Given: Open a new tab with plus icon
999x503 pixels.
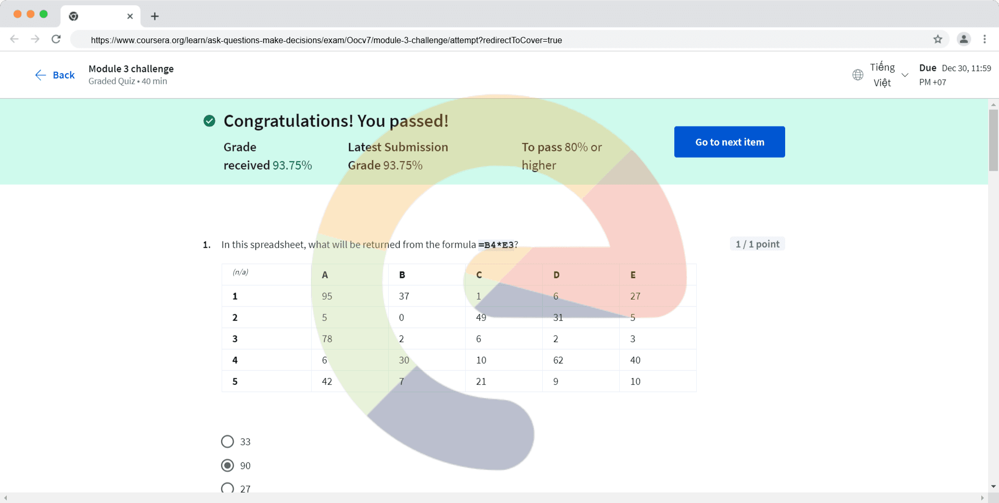Looking at the screenshot, I should point(155,16).
